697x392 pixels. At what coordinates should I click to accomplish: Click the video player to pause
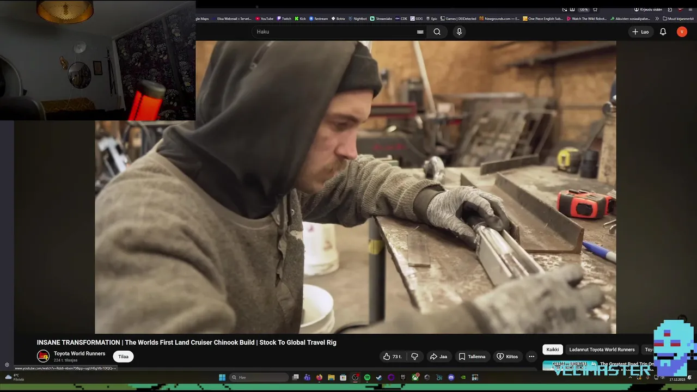(x=355, y=187)
